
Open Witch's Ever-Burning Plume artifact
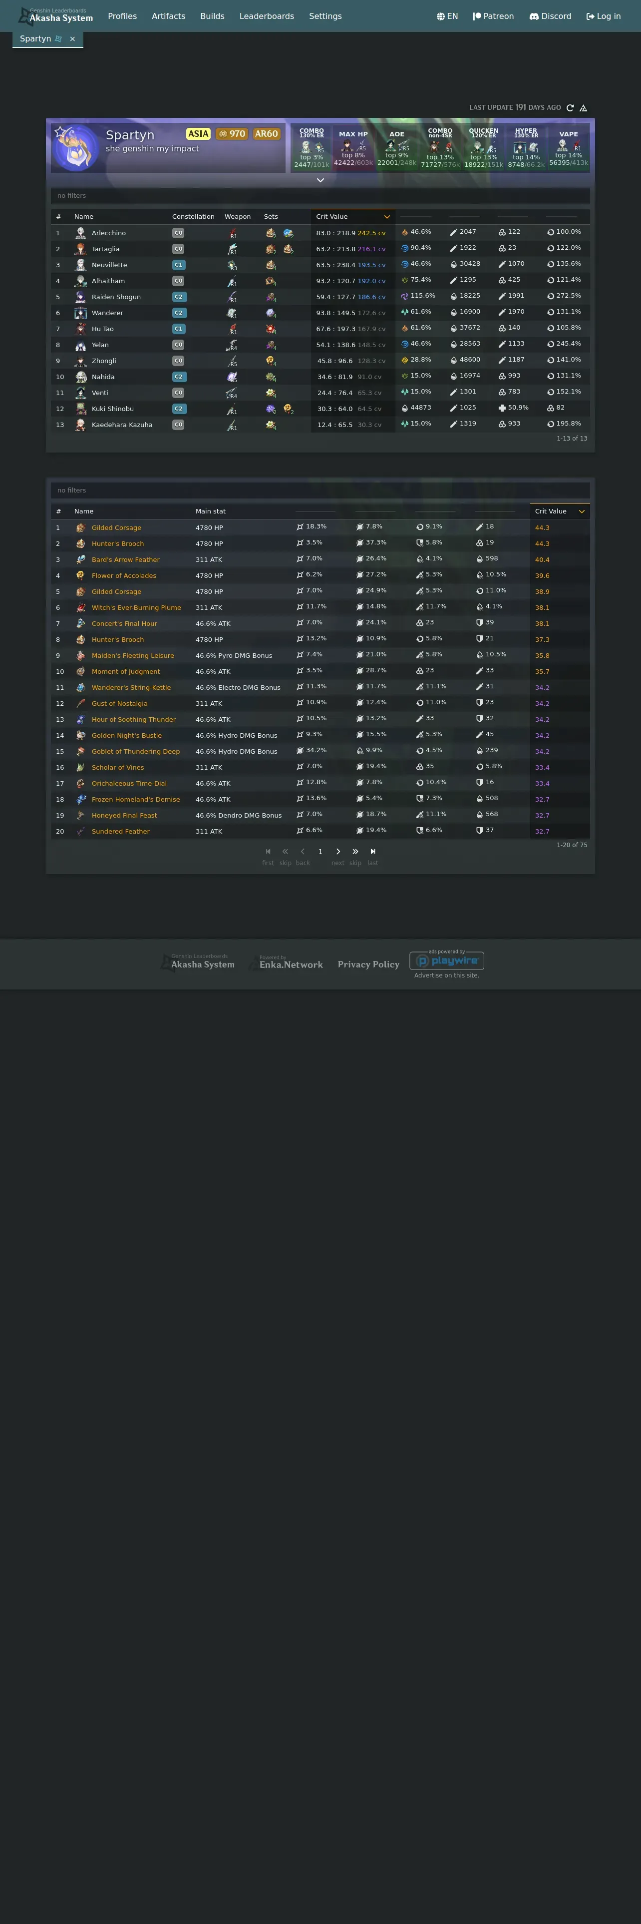[x=137, y=608]
